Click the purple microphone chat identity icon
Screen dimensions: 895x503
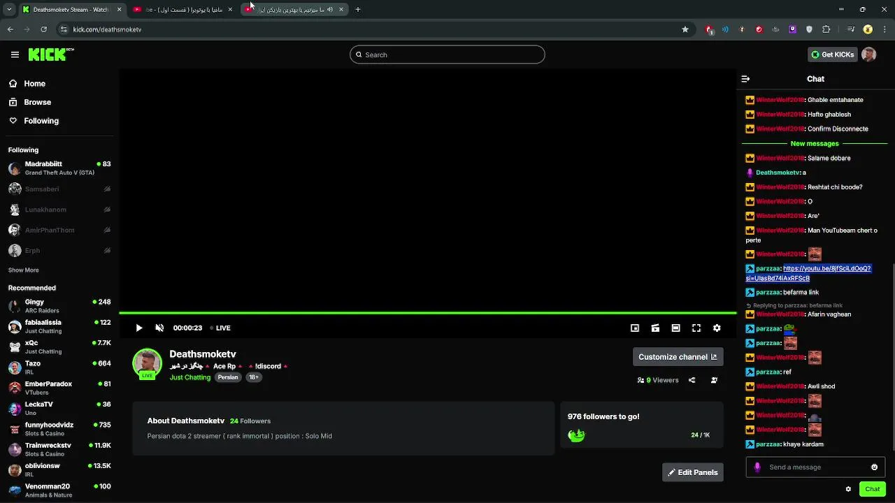coord(757,467)
